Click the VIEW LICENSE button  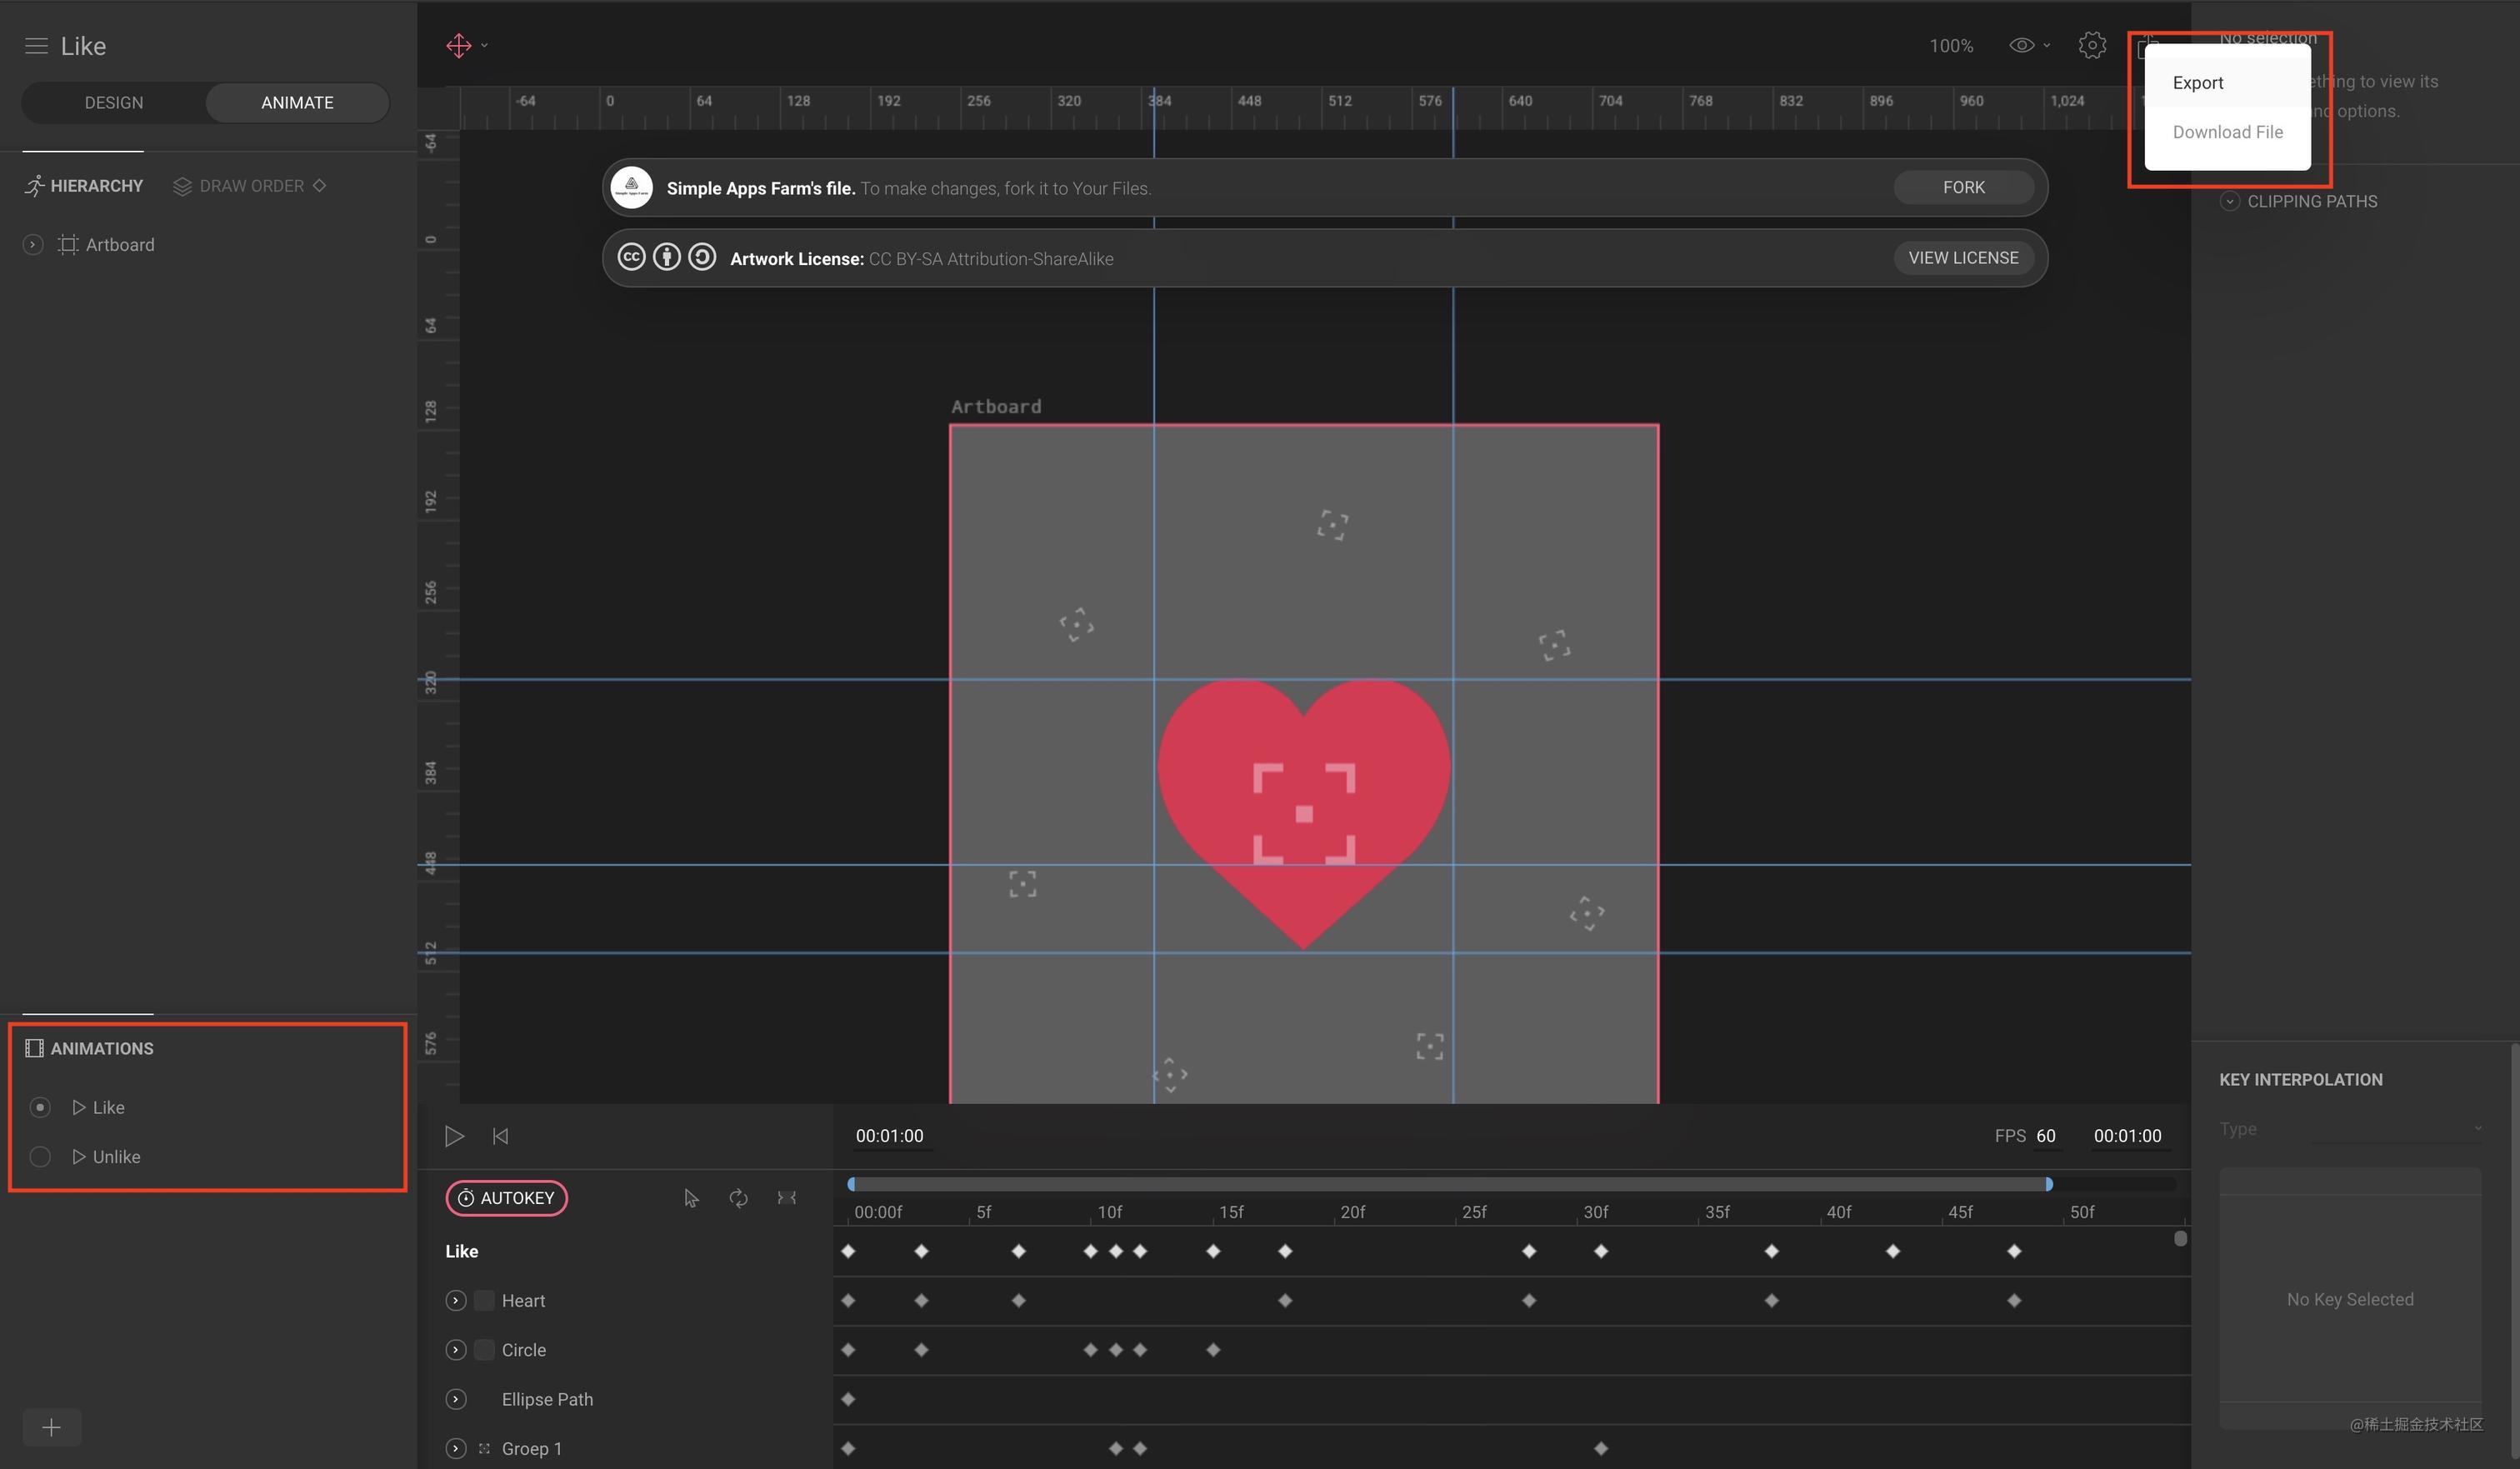pyautogui.click(x=1963, y=258)
